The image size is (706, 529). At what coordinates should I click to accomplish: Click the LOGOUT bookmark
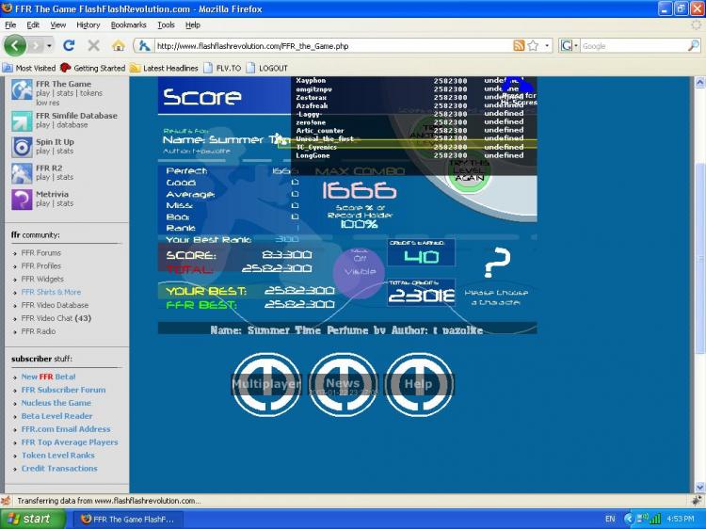[267, 68]
